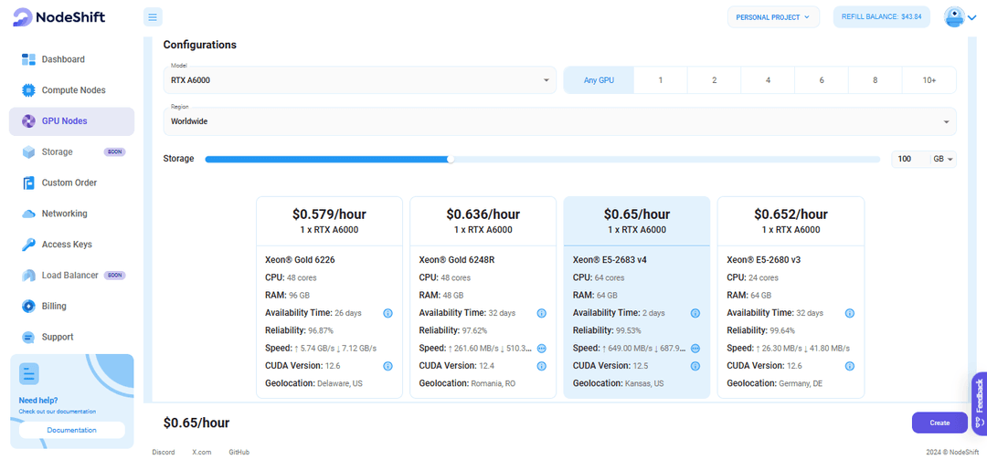Click the document icon in Need help card

tap(29, 373)
